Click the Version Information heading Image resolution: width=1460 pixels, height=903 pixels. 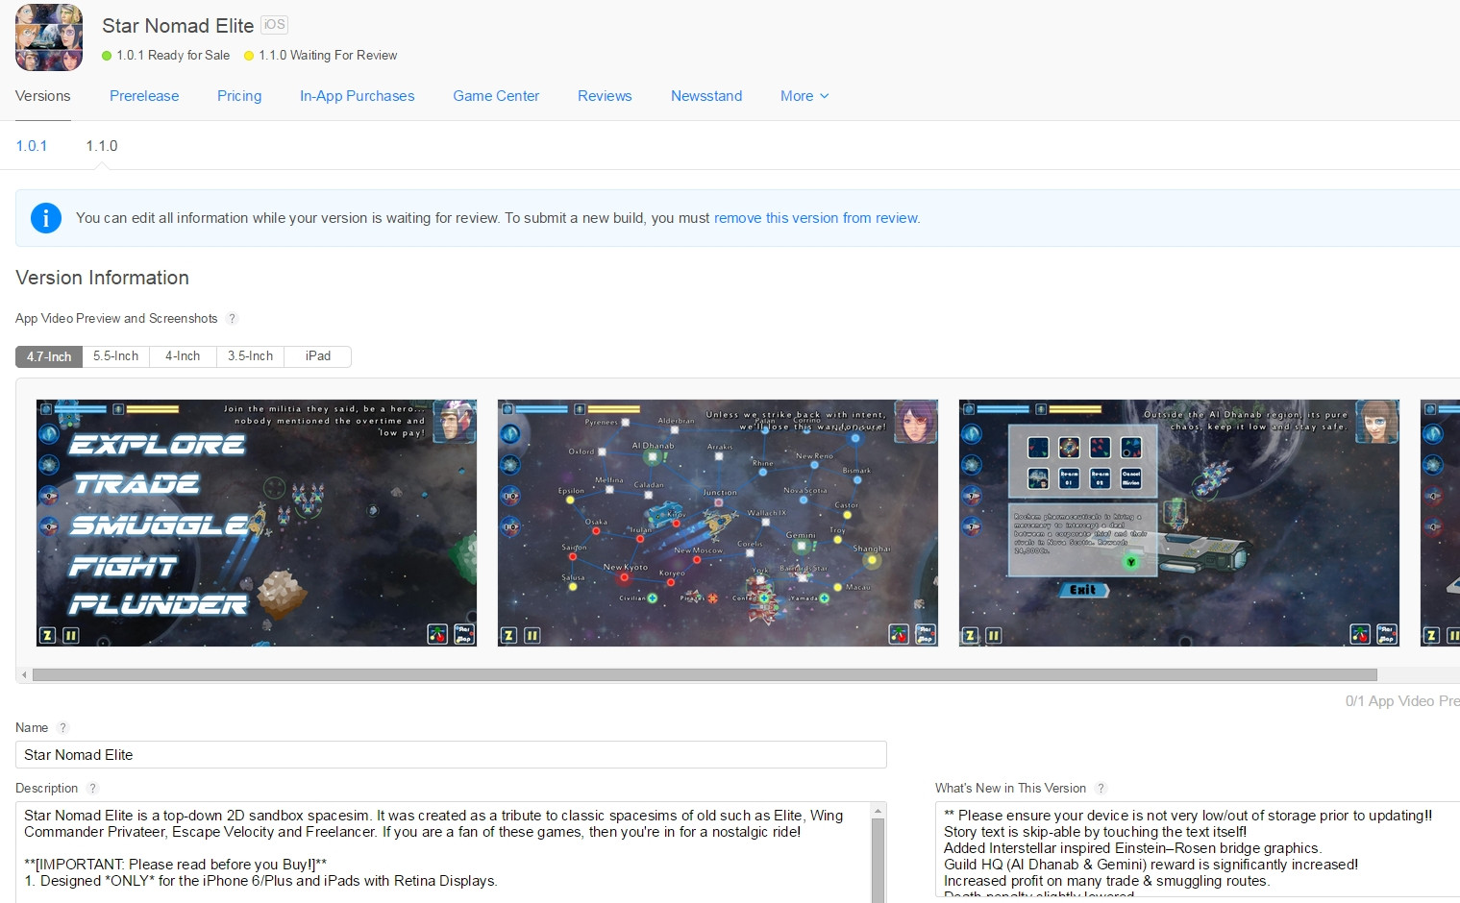point(102,278)
